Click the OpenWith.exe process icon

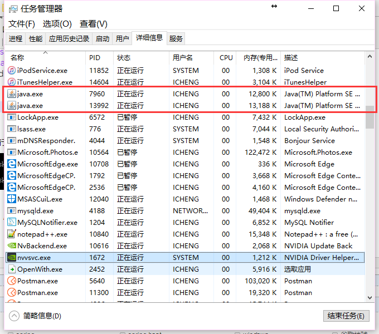(x=12, y=269)
